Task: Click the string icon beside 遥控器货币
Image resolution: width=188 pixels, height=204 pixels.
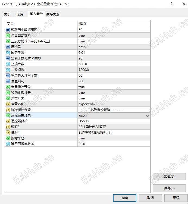Action: pos(8,121)
